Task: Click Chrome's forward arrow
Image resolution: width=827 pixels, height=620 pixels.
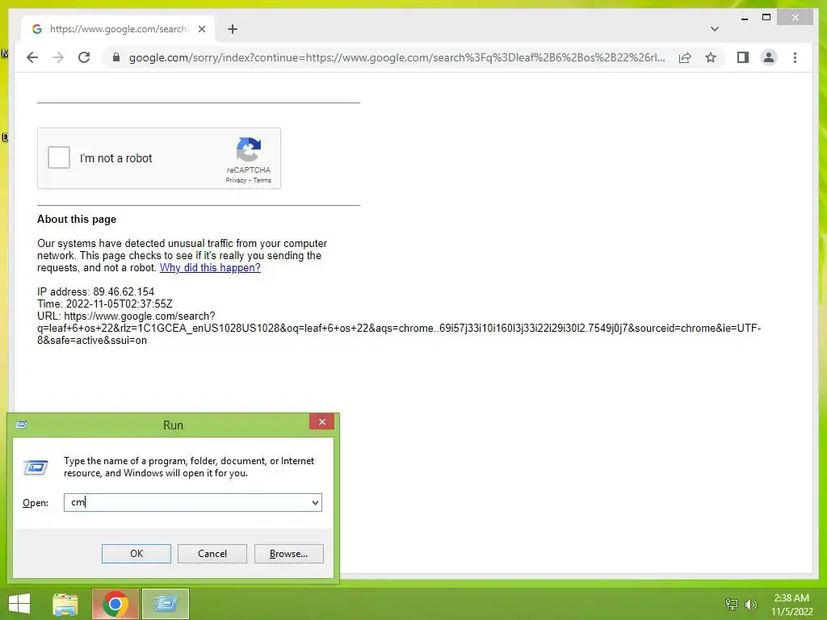Action: click(x=58, y=57)
